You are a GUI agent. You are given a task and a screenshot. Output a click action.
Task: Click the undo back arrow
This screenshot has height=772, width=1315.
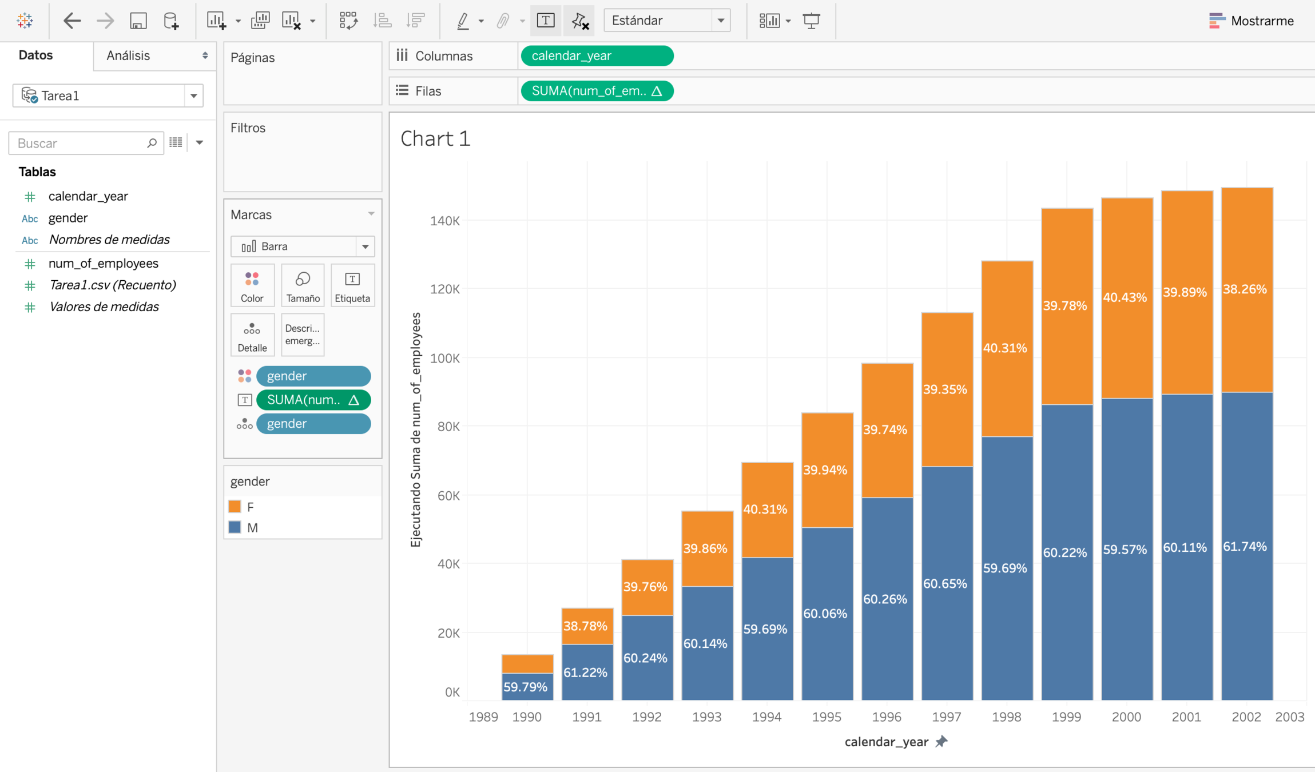(x=71, y=21)
